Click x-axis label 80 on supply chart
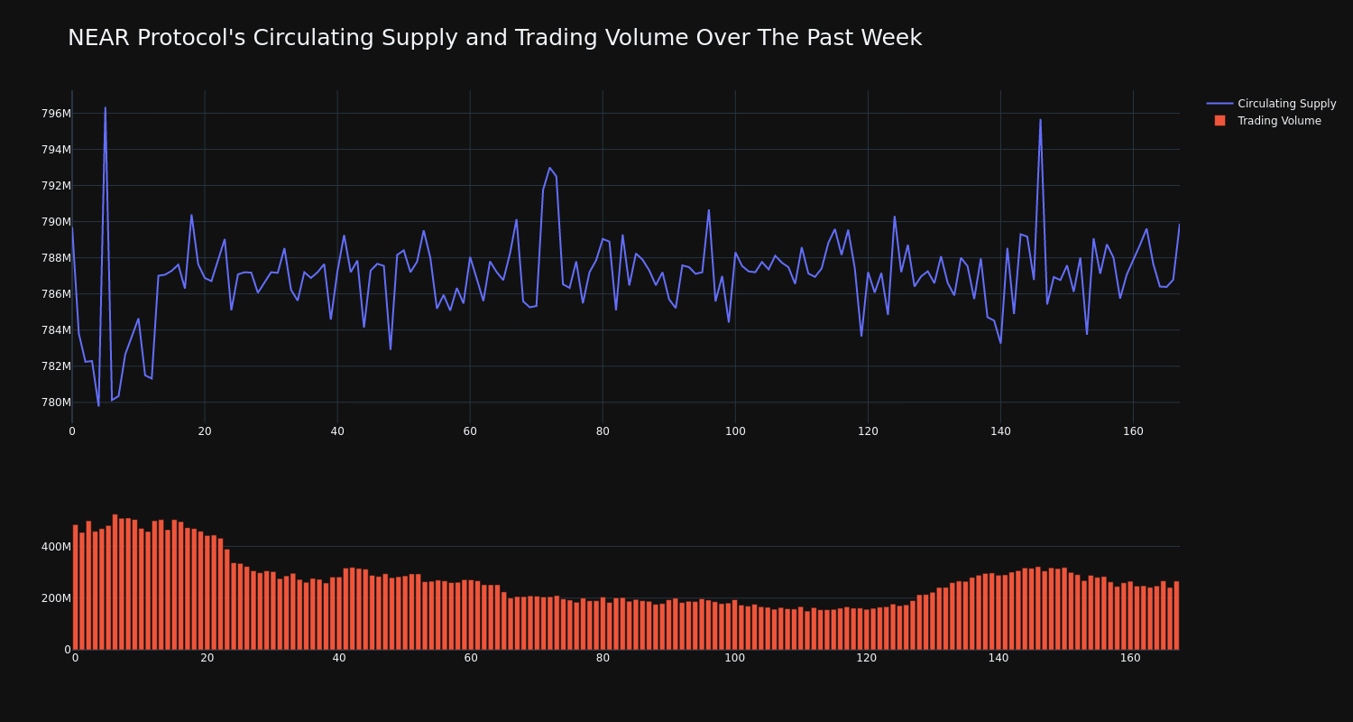Screen dimensions: 1353x722 (x=603, y=431)
